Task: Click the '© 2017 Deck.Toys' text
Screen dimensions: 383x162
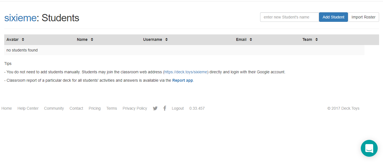Action: click(343, 108)
